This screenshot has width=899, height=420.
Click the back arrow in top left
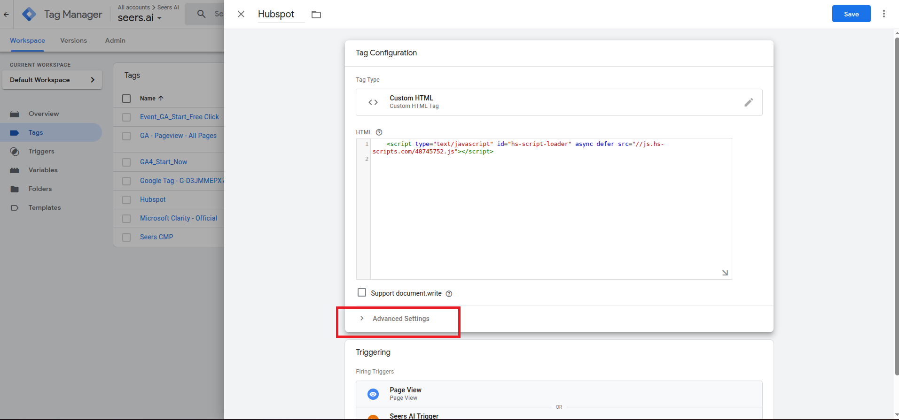pos(6,14)
